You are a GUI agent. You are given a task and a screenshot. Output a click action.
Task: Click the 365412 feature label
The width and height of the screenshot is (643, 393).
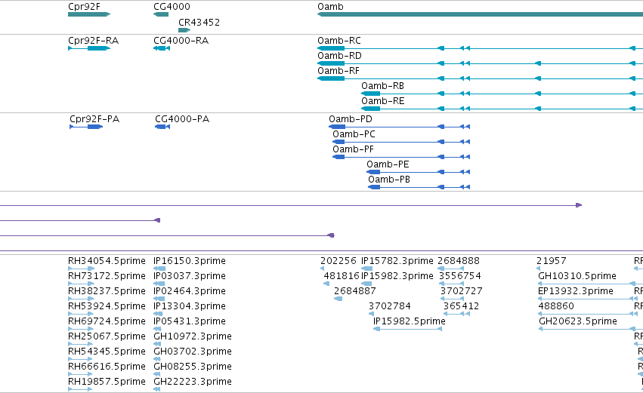[x=462, y=306]
